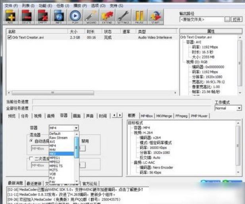Switch to the MKVMerge tab
This screenshot has width=245, height=204.
(164, 116)
